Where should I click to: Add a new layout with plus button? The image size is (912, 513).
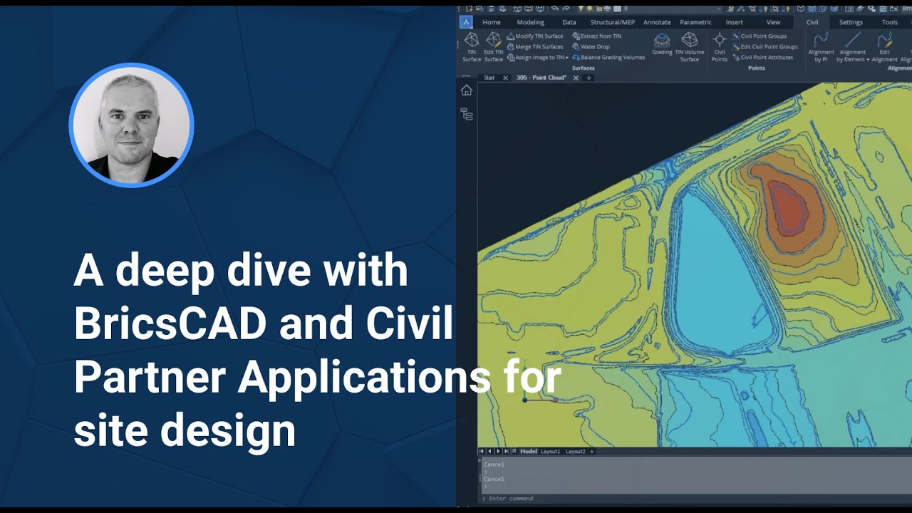[x=591, y=451]
